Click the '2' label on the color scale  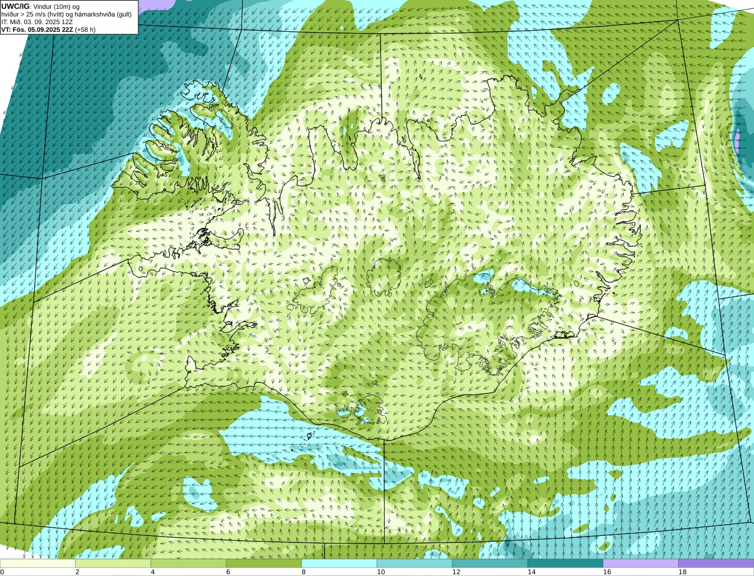[77, 572]
